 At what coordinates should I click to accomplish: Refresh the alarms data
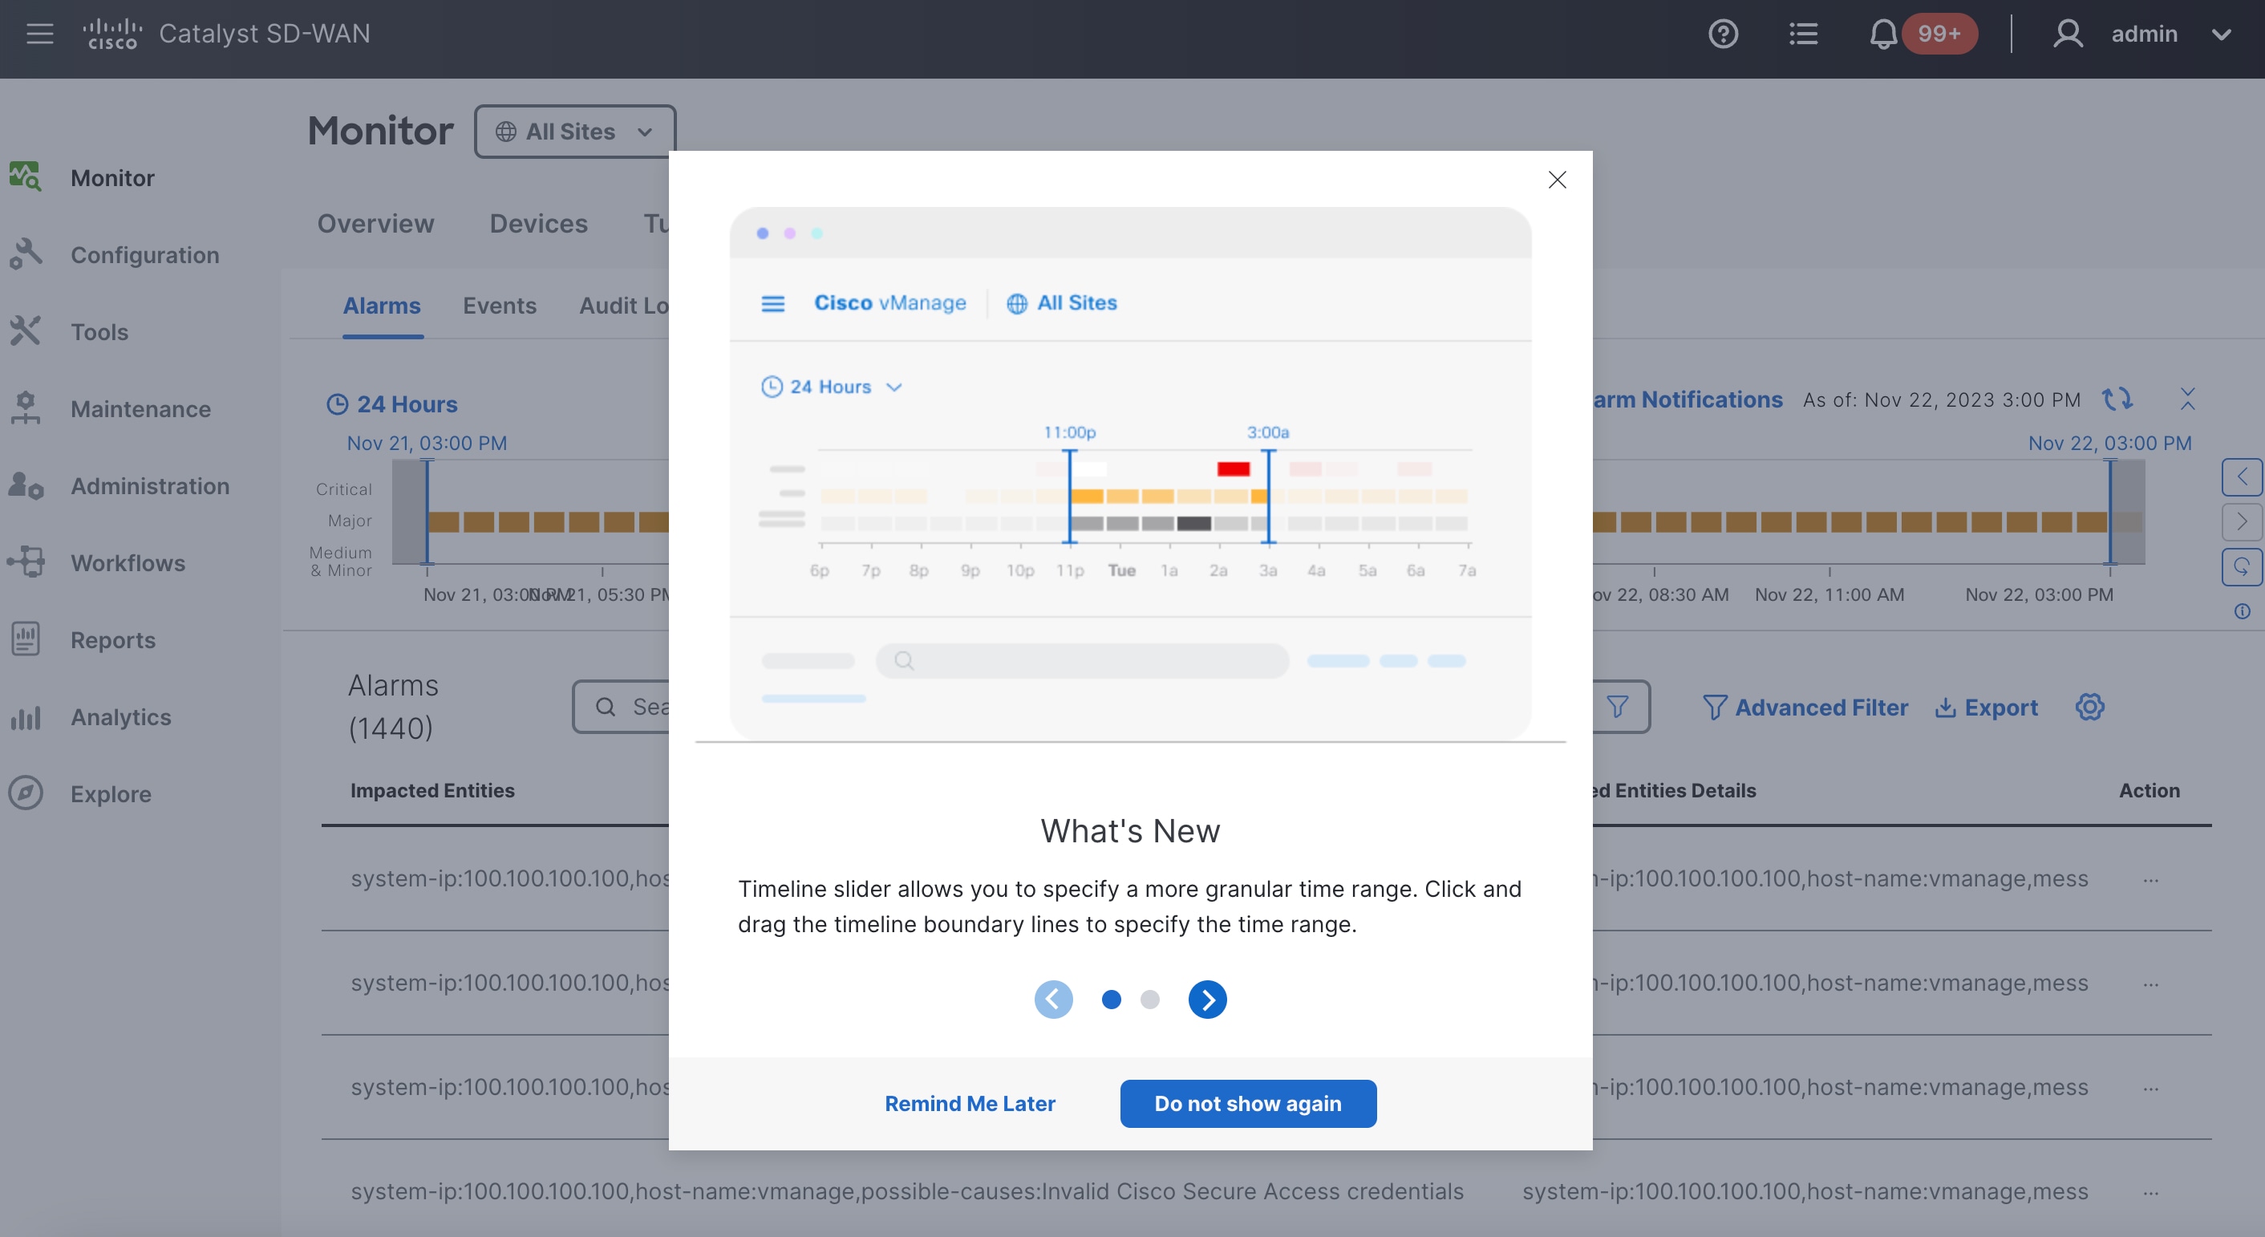point(2117,399)
